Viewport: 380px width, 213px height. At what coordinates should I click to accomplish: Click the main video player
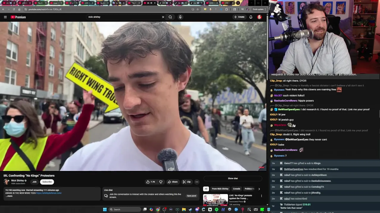pyautogui.click(x=133, y=96)
